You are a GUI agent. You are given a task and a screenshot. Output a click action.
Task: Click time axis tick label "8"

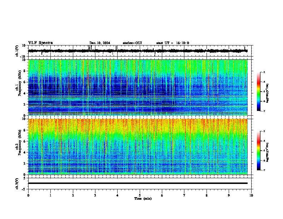coord(207,195)
